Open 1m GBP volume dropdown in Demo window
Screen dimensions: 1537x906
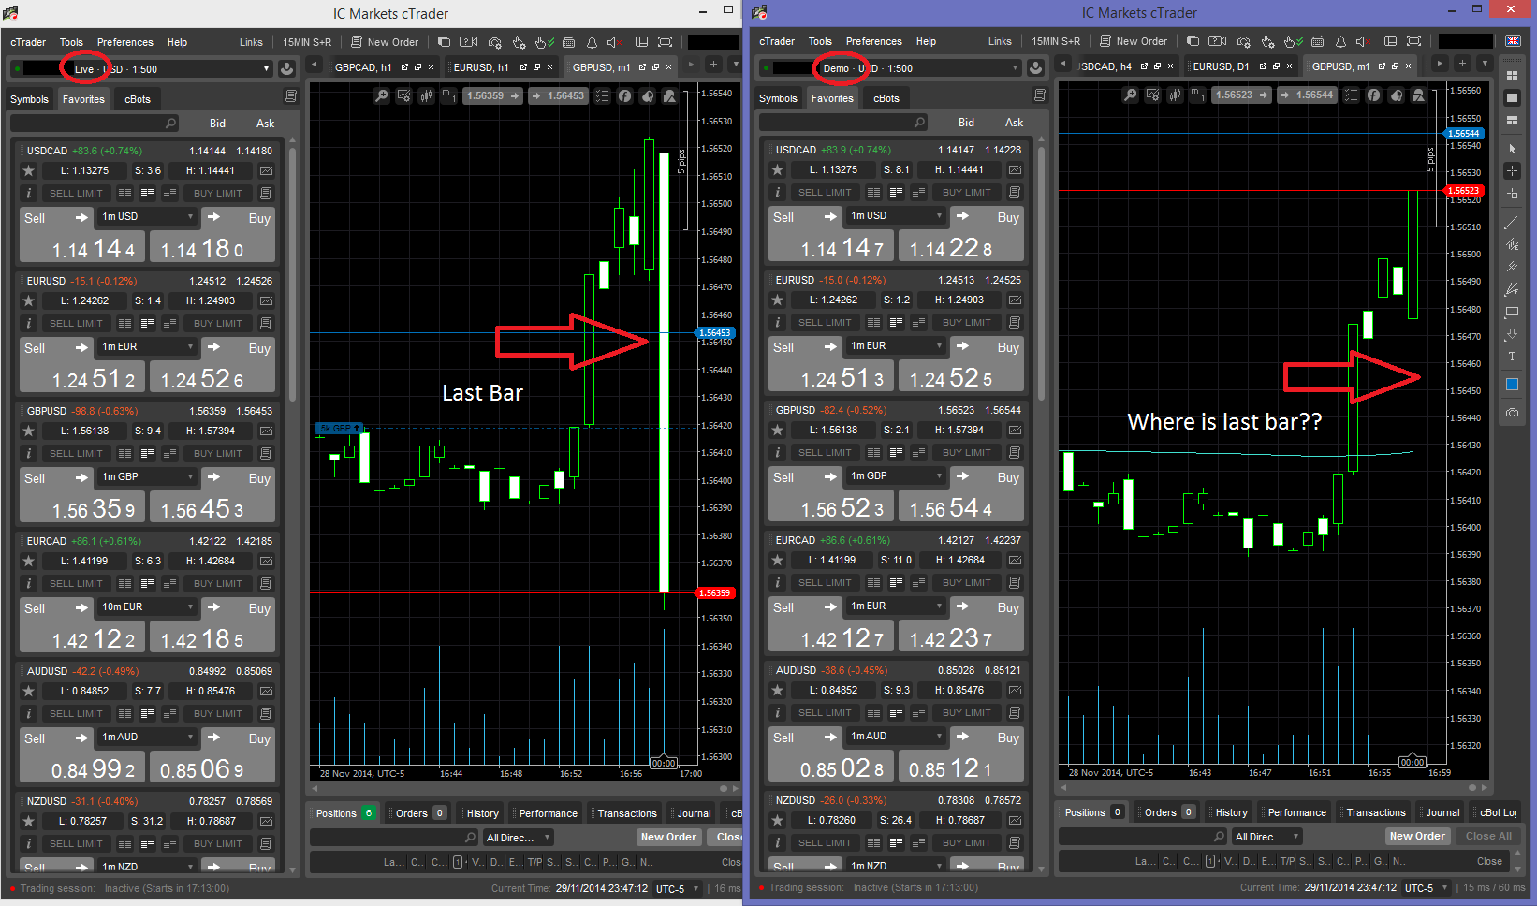[896, 475]
